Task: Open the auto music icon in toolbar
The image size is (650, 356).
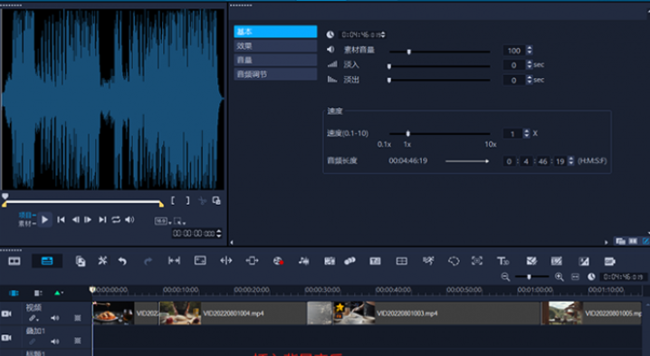Action: (304, 261)
